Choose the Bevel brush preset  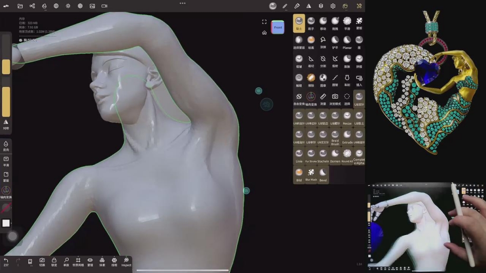(323, 174)
